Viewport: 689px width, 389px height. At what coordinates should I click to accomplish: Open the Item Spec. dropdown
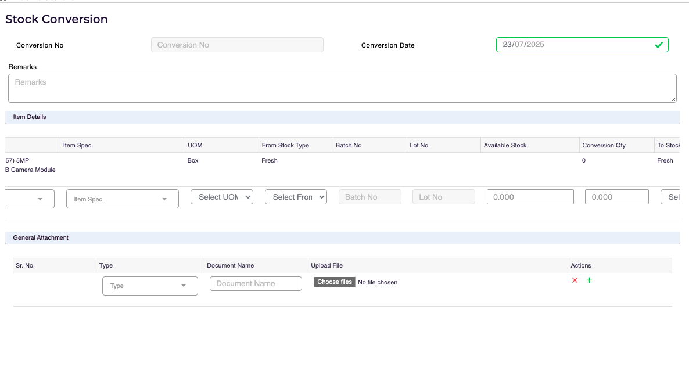click(122, 199)
